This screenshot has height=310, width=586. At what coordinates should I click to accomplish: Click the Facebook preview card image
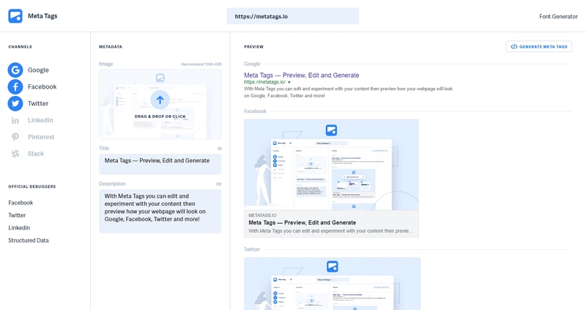coord(331,165)
